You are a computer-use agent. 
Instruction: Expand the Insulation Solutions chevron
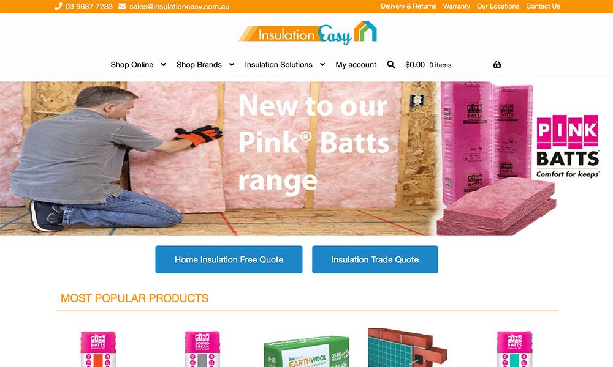(x=322, y=65)
